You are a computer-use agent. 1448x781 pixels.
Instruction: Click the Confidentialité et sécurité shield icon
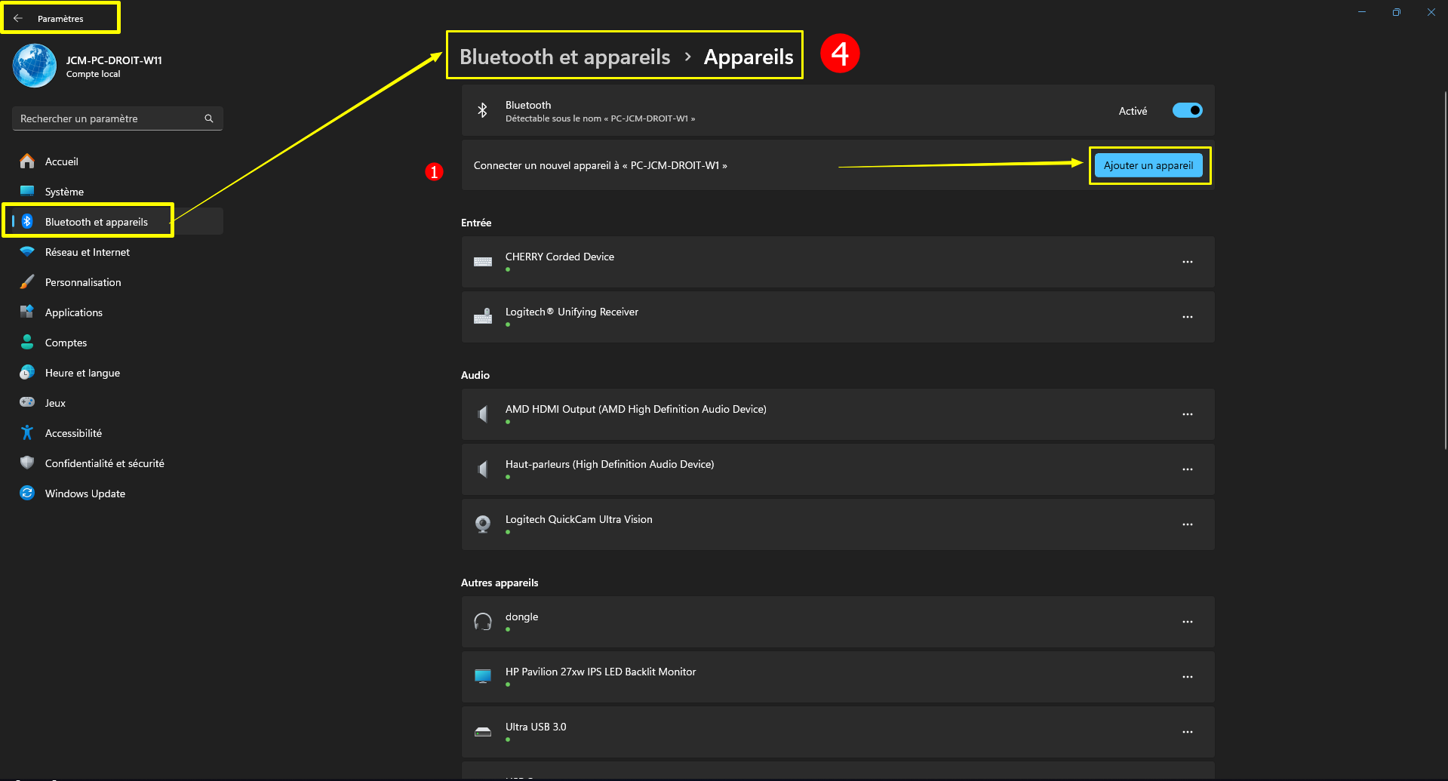(27, 463)
